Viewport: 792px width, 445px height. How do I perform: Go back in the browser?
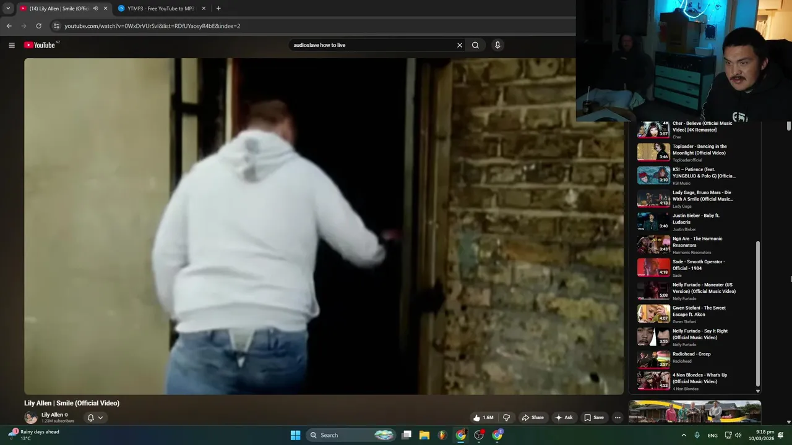[x=9, y=26]
